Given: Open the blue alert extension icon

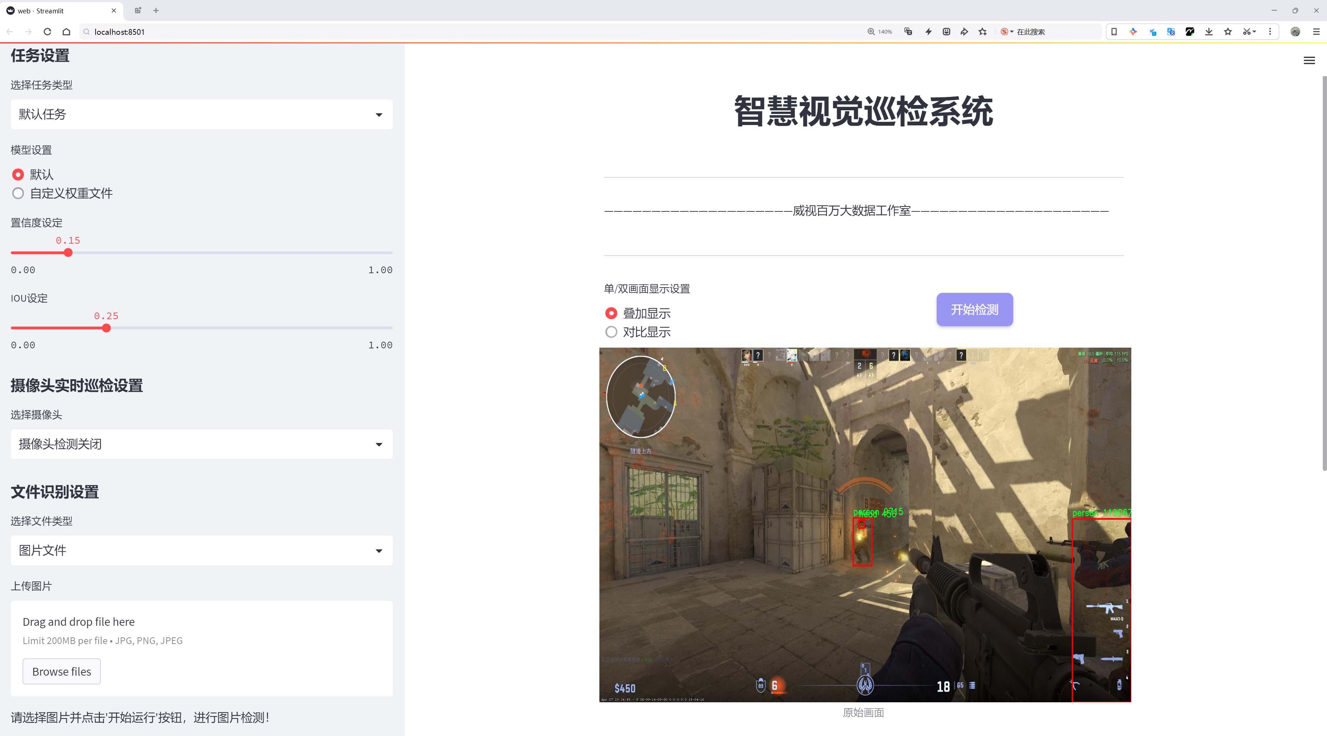Looking at the screenshot, I should coord(1152,31).
